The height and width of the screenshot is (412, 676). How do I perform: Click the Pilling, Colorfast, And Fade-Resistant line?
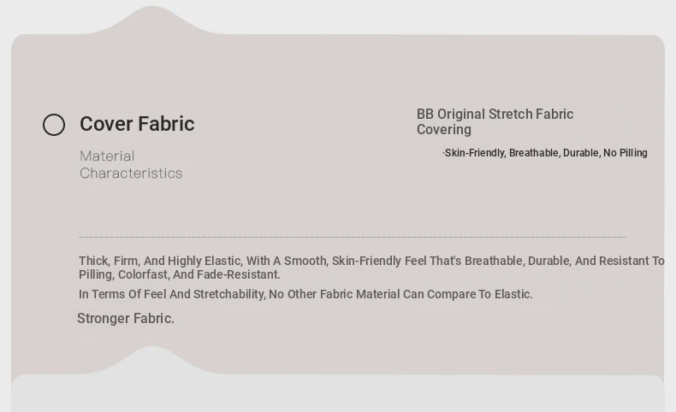[180, 274]
